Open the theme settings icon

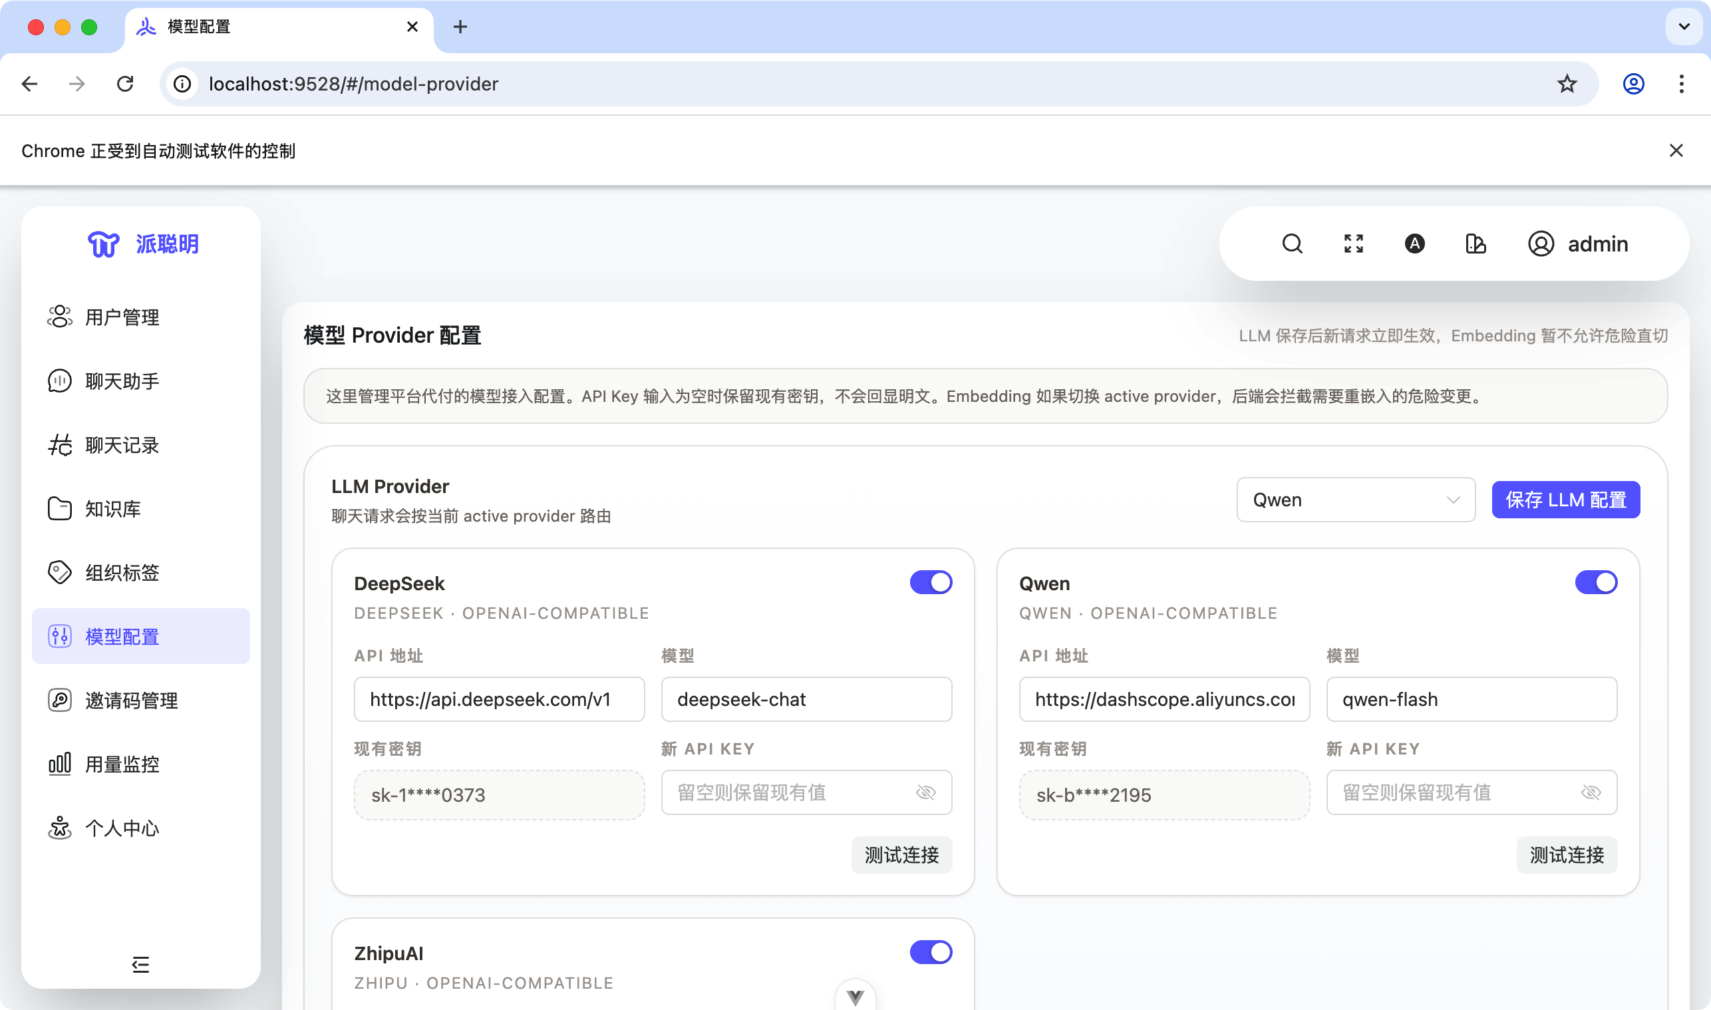click(x=1475, y=244)
